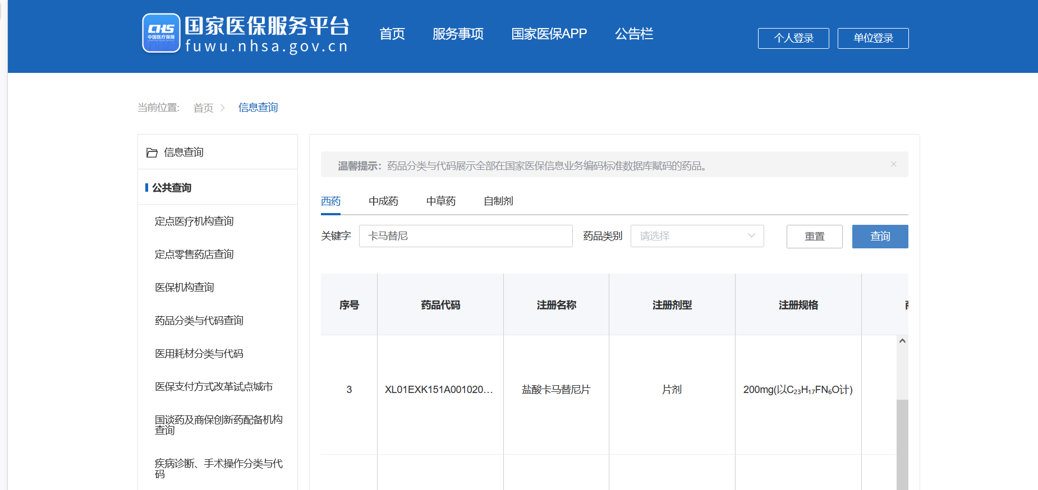Click the scroll-up arrow in the results table
Viewport: 1038px width, 490px height.
click(x=902, y=341)
